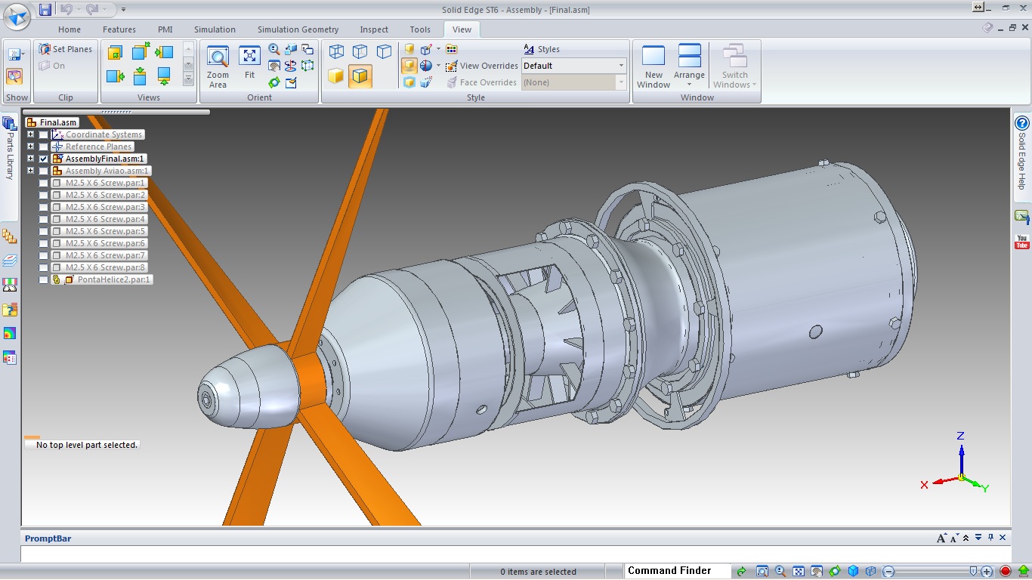Enable the PontaHelice2.par:1 checkbox
Image resolution: width=1032 pixels, height=580 pixels.
(x=44, y=279)
